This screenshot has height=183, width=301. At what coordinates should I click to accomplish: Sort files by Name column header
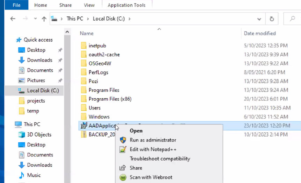tap(87, 33)
